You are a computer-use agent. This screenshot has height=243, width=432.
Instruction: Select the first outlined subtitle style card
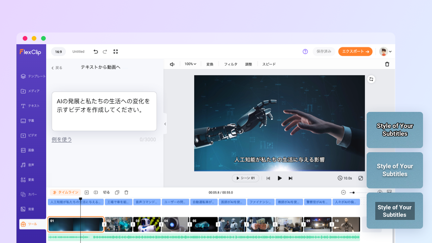click(395, 130)
